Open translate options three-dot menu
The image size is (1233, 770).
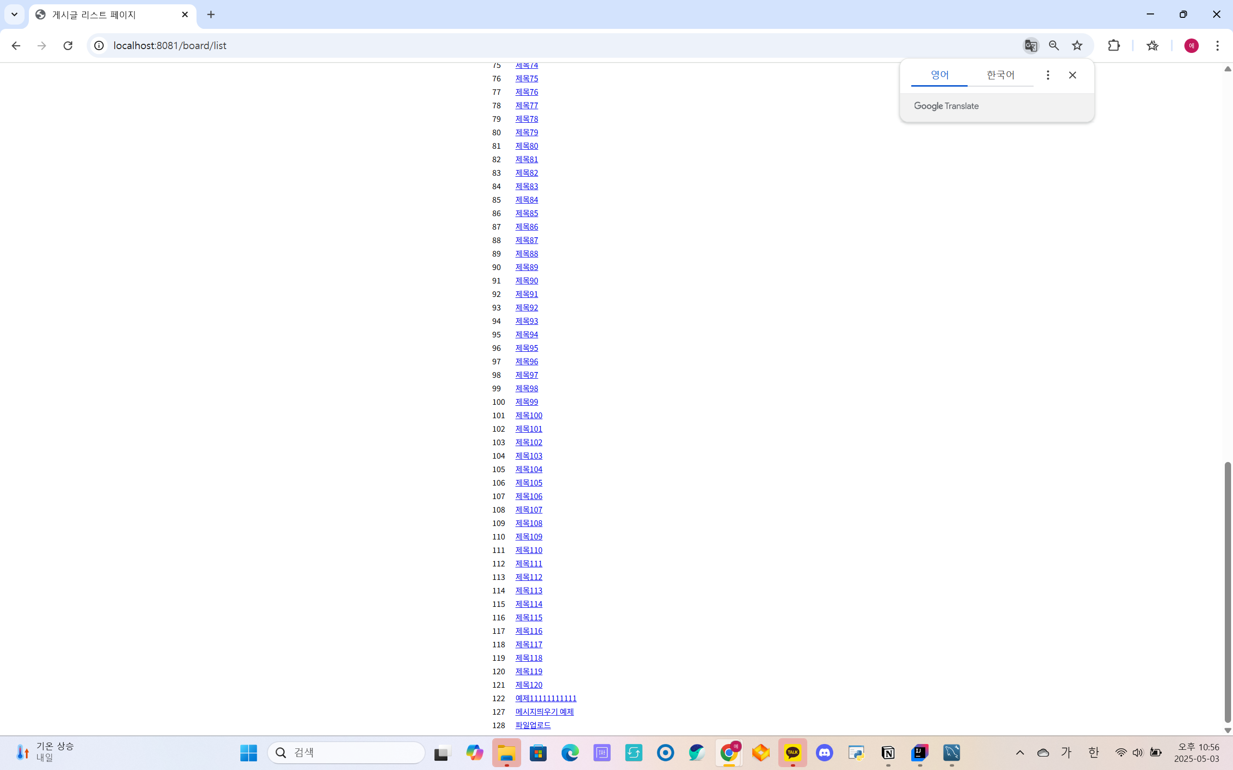tap(1048, 76)
